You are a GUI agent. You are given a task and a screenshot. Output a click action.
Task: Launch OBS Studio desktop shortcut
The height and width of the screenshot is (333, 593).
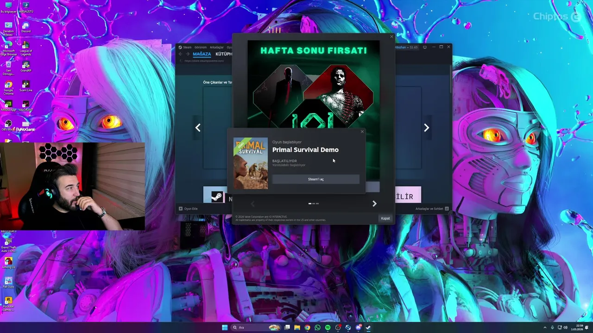(x=7, y=125)
